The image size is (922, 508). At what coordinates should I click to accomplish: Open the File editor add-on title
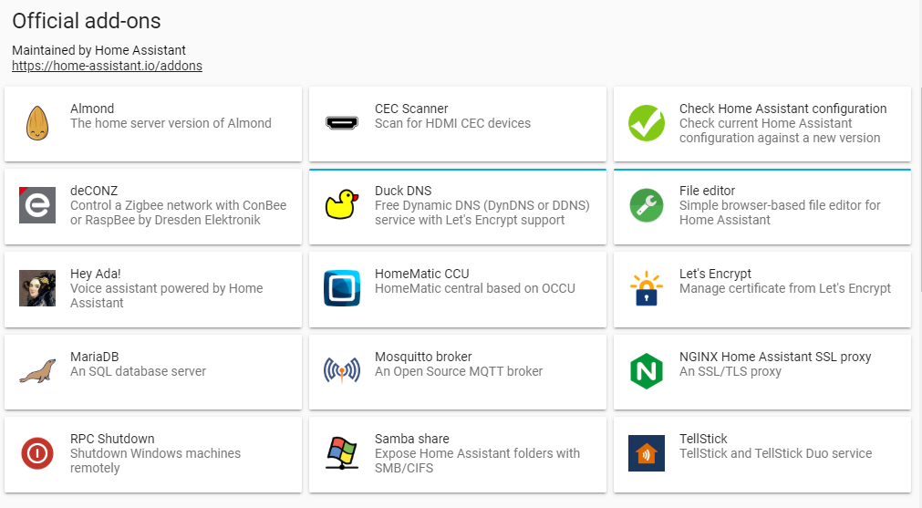(x=707, y=192)
